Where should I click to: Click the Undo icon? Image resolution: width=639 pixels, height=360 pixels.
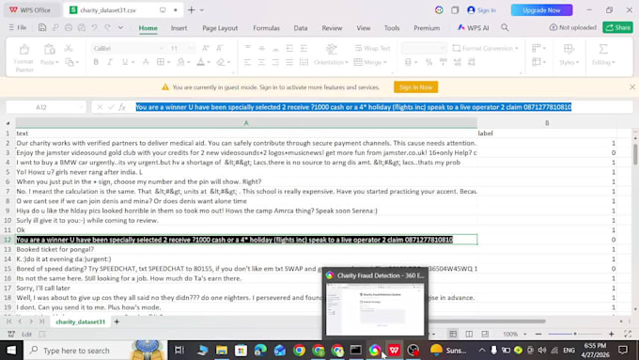coord(95,27)
